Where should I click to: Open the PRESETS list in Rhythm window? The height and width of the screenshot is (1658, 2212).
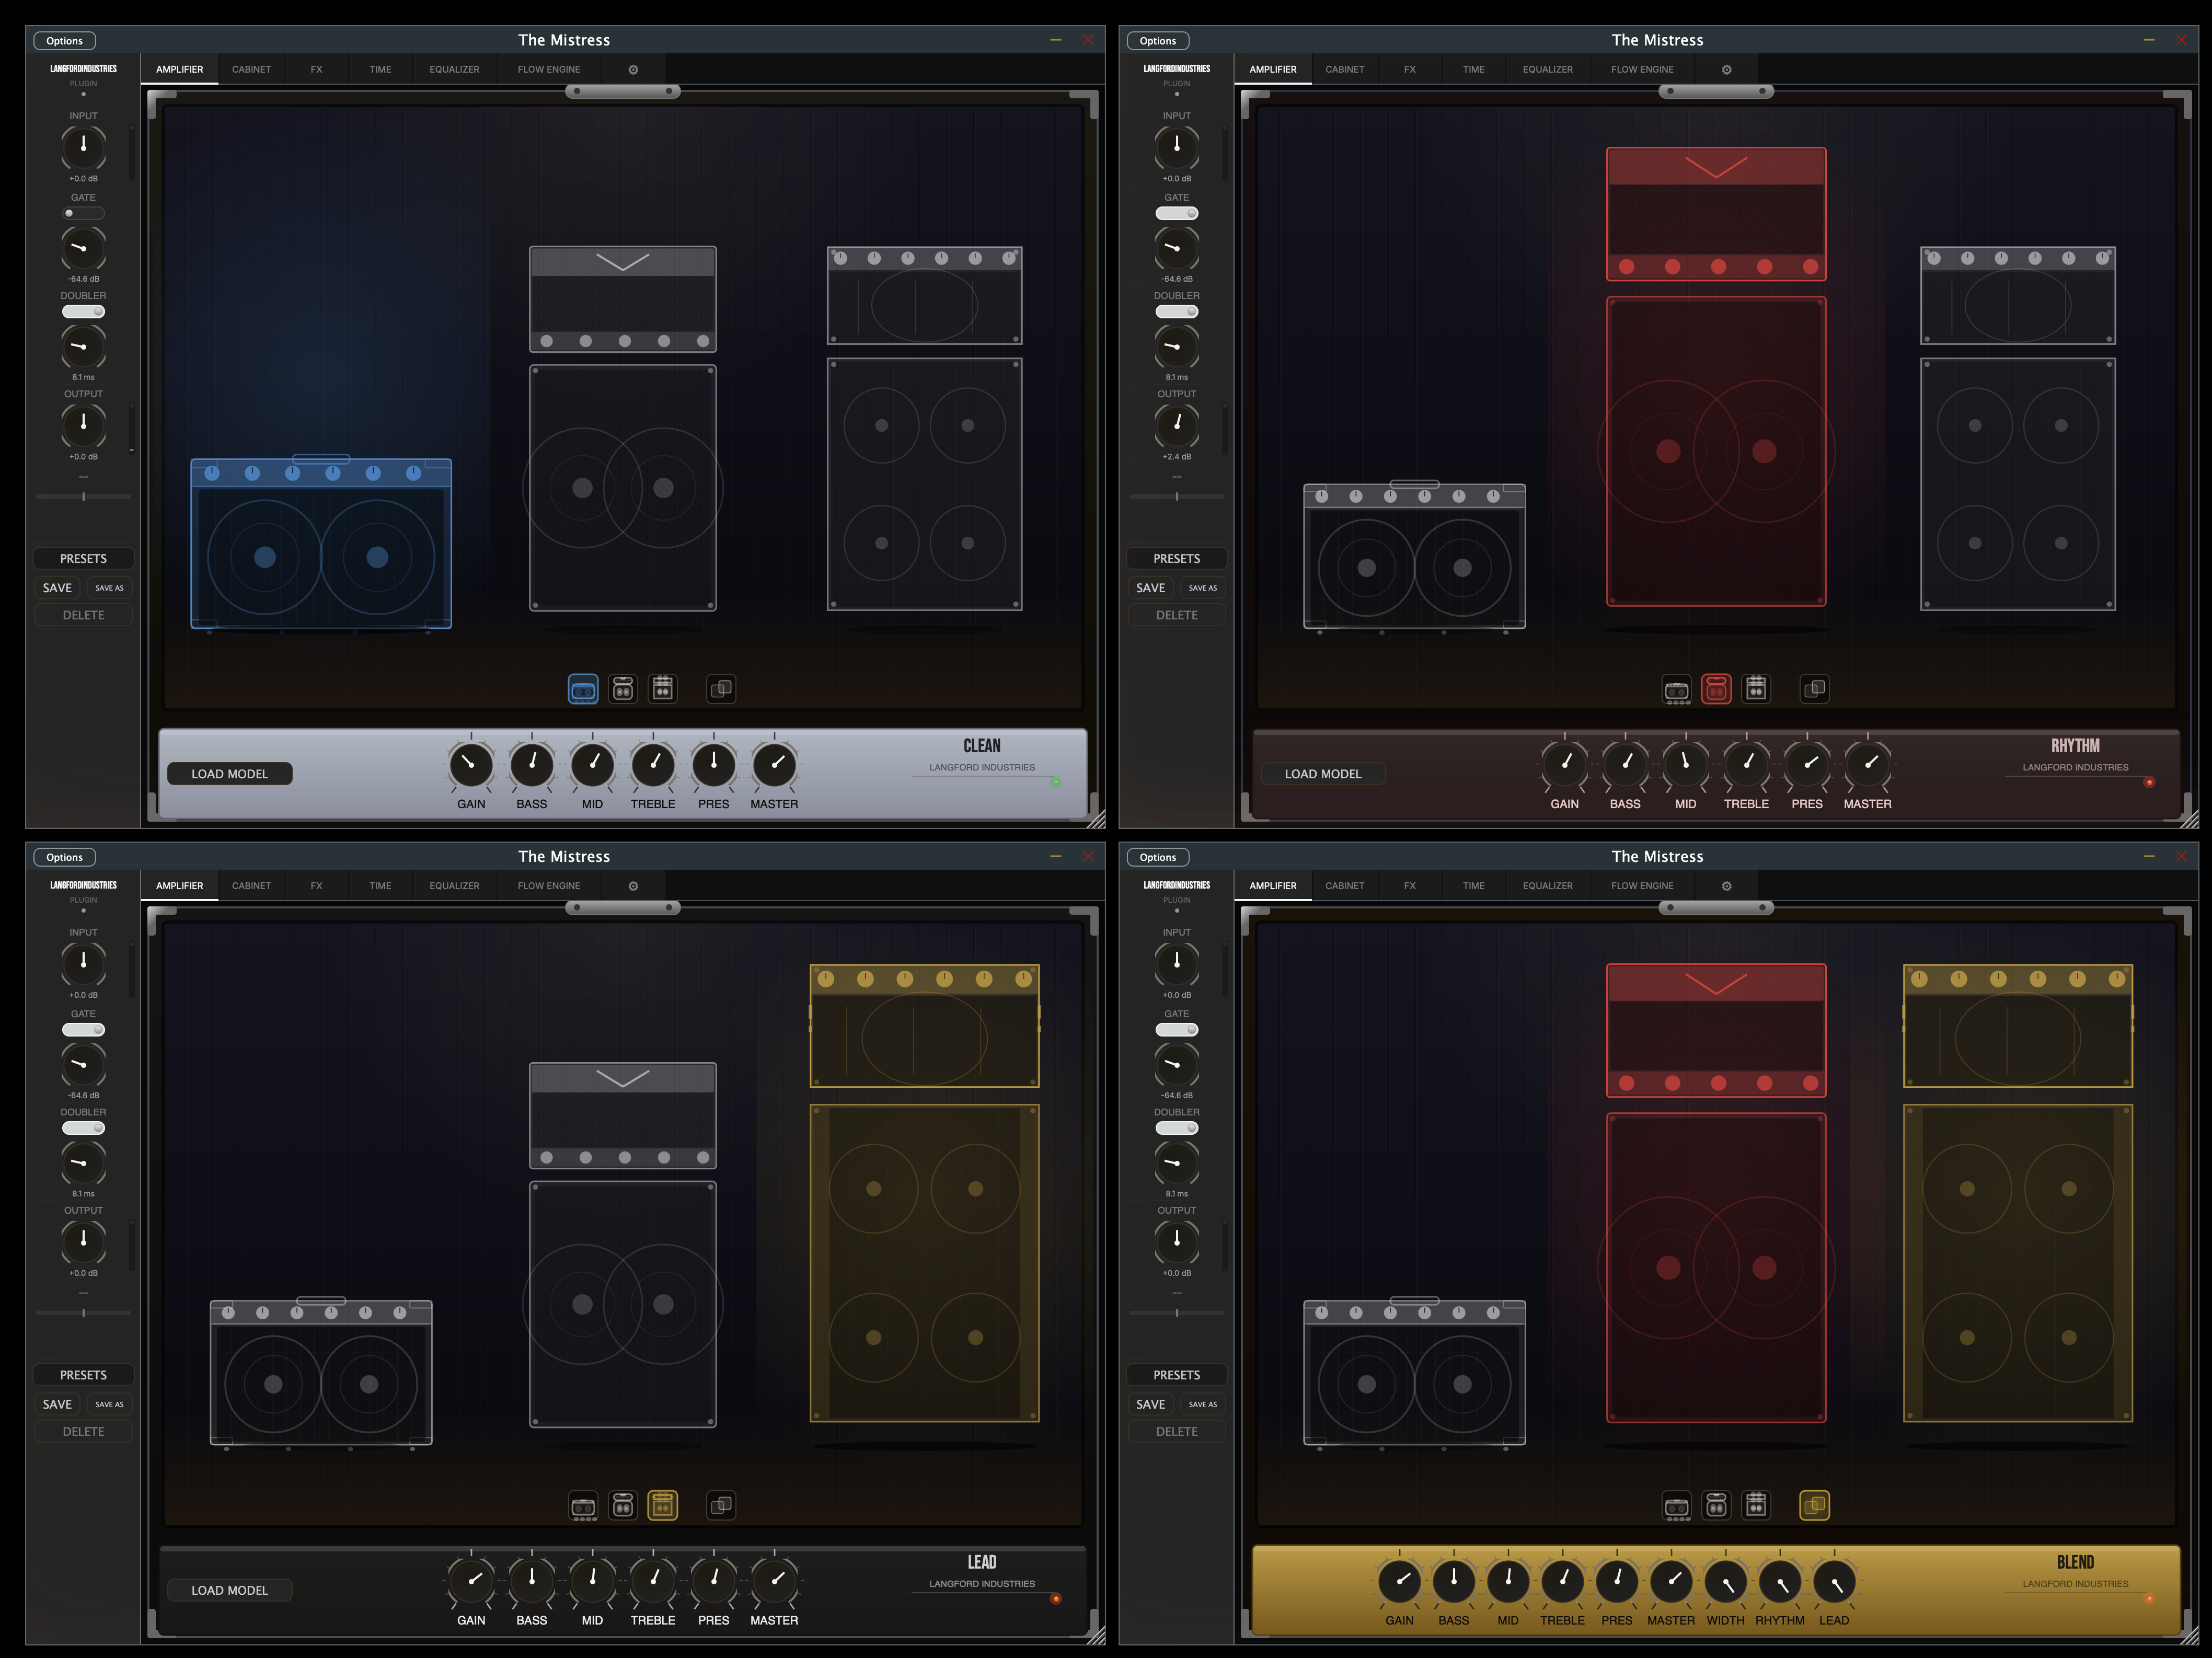click(x=1177, y=559)
